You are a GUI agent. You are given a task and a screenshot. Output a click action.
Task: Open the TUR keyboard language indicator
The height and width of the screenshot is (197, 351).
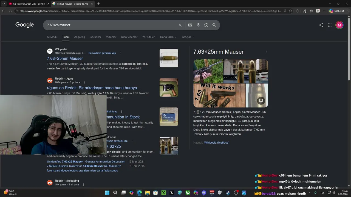click(x=322, y=193)
